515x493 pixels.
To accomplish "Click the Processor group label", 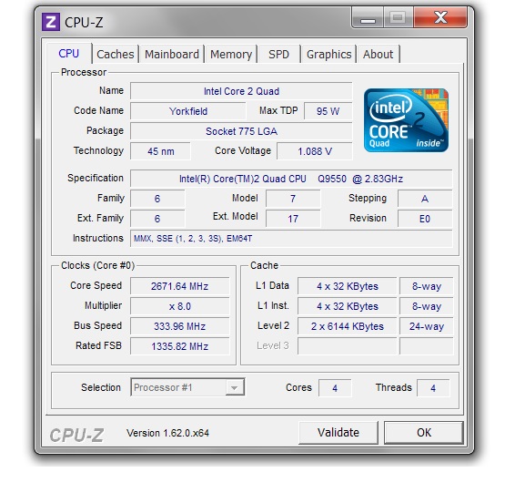I will (84, 72).
